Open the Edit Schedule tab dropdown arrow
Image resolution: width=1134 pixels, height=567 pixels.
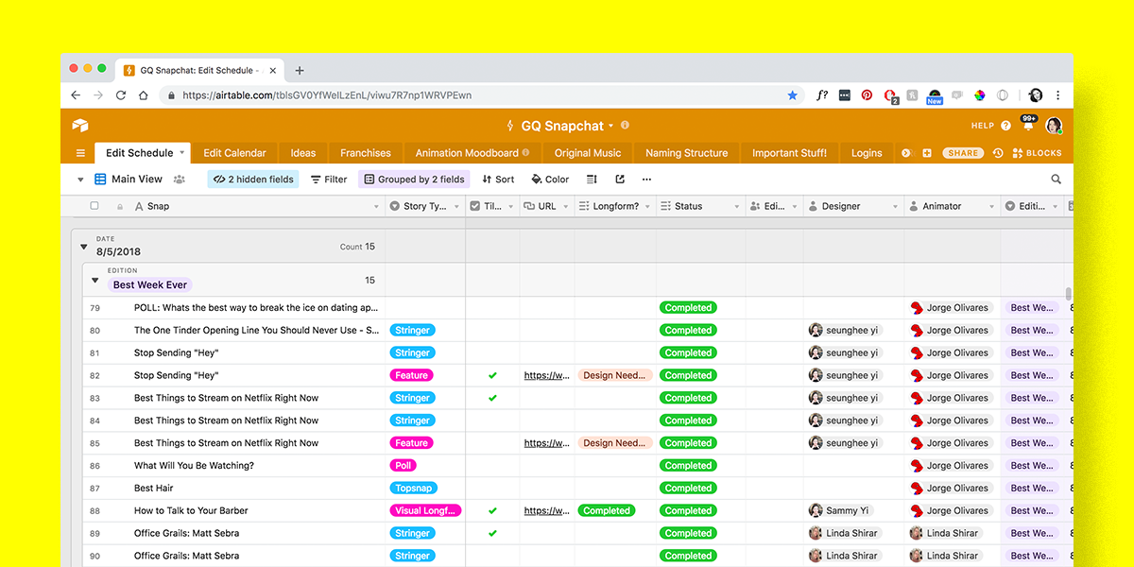click(182, 153)
